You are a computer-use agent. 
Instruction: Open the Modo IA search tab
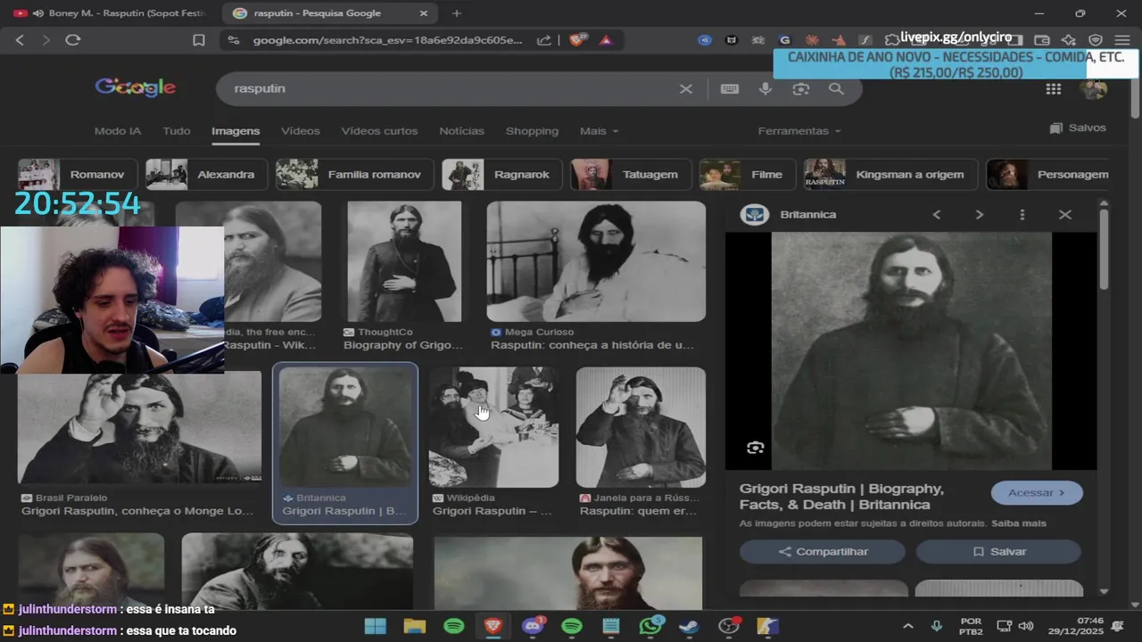point(118,131)
